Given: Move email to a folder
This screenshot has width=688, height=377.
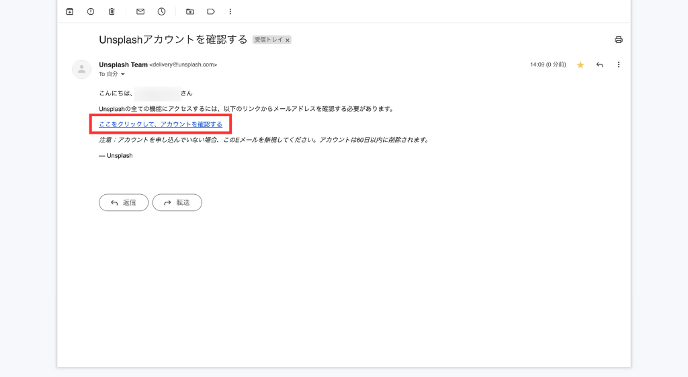Looking at the screenshot, I should tap(190, 11).
